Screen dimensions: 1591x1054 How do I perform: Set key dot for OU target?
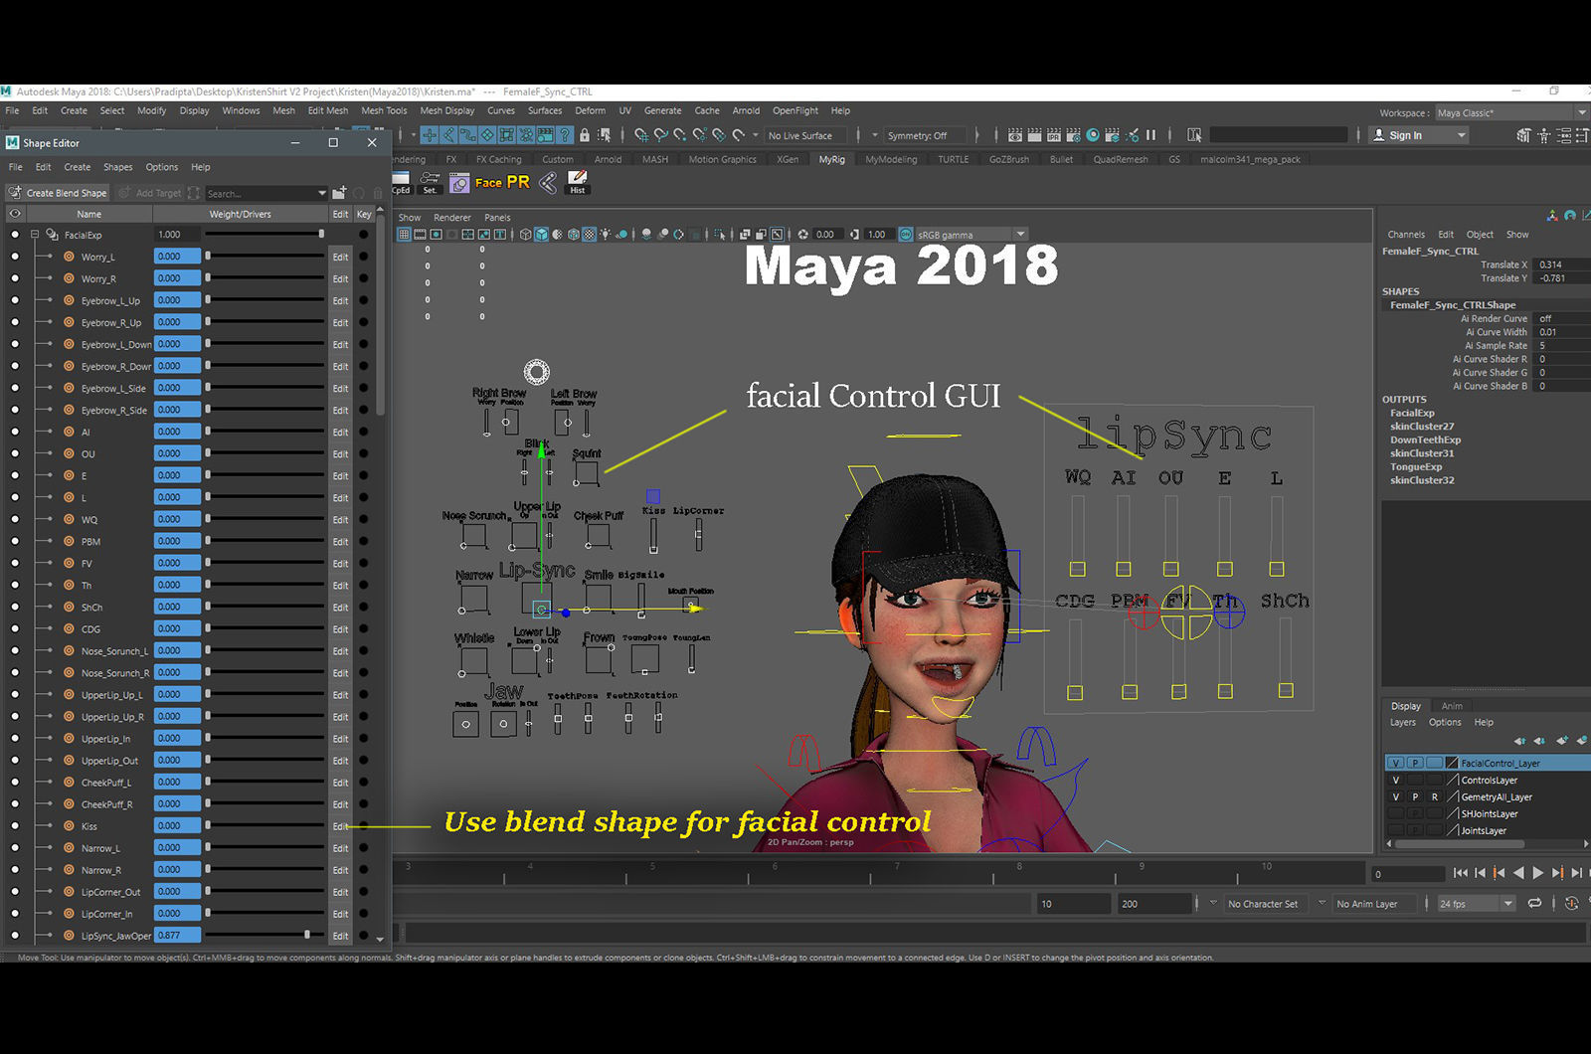[364, 453]
